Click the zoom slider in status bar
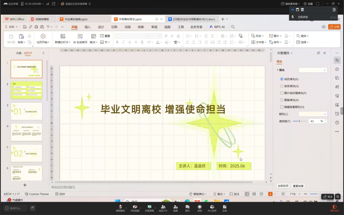Viewport: 344px width, 215px height. pyautogui.click(x=314, y=194)
